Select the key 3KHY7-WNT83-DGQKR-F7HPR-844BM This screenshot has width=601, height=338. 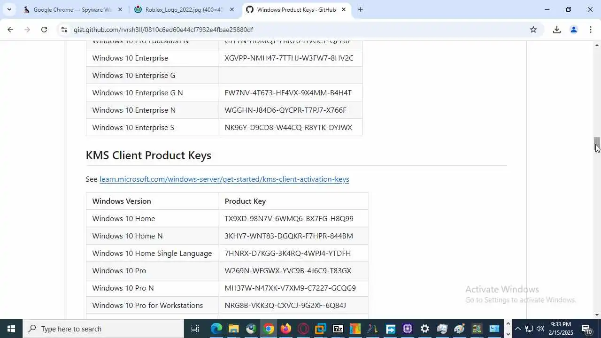289,236
